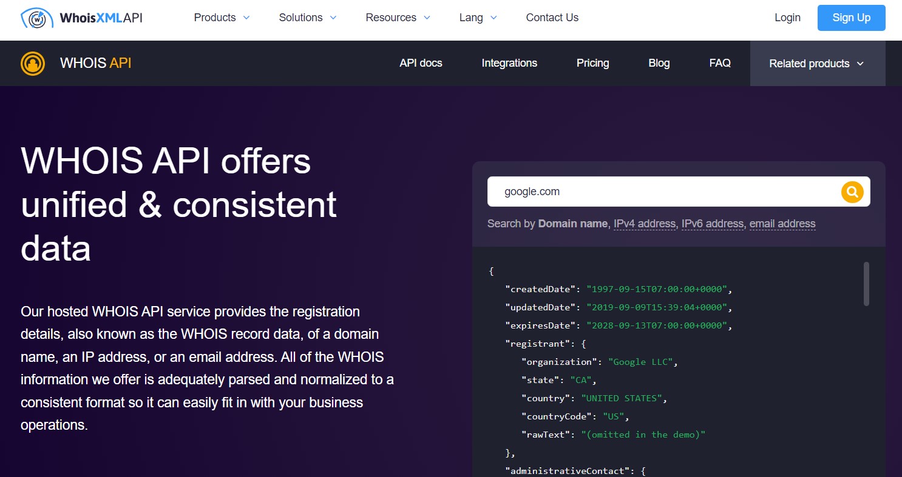Select the Domain name search option
This screenshot has width=902, height=477.
[x=572, y=224]
